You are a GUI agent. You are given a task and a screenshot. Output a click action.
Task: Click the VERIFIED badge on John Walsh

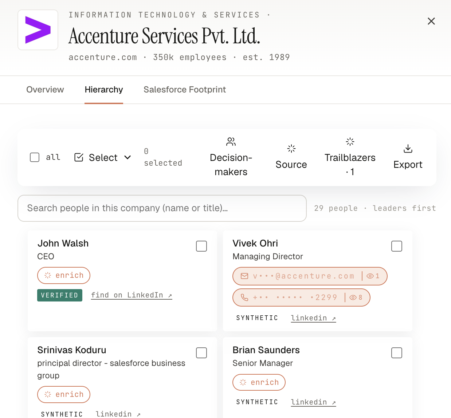point(60,295)
